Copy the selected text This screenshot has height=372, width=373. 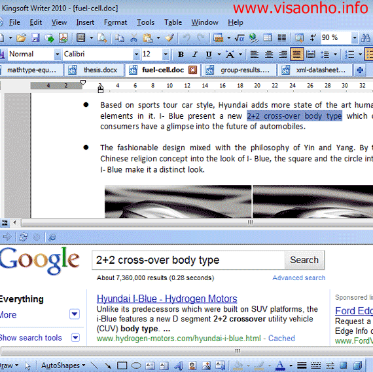119,37
